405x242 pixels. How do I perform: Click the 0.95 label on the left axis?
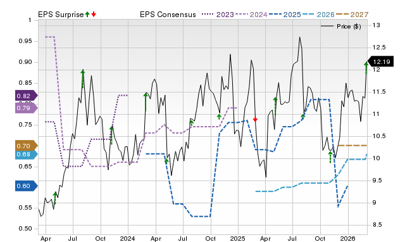point(25,41)
